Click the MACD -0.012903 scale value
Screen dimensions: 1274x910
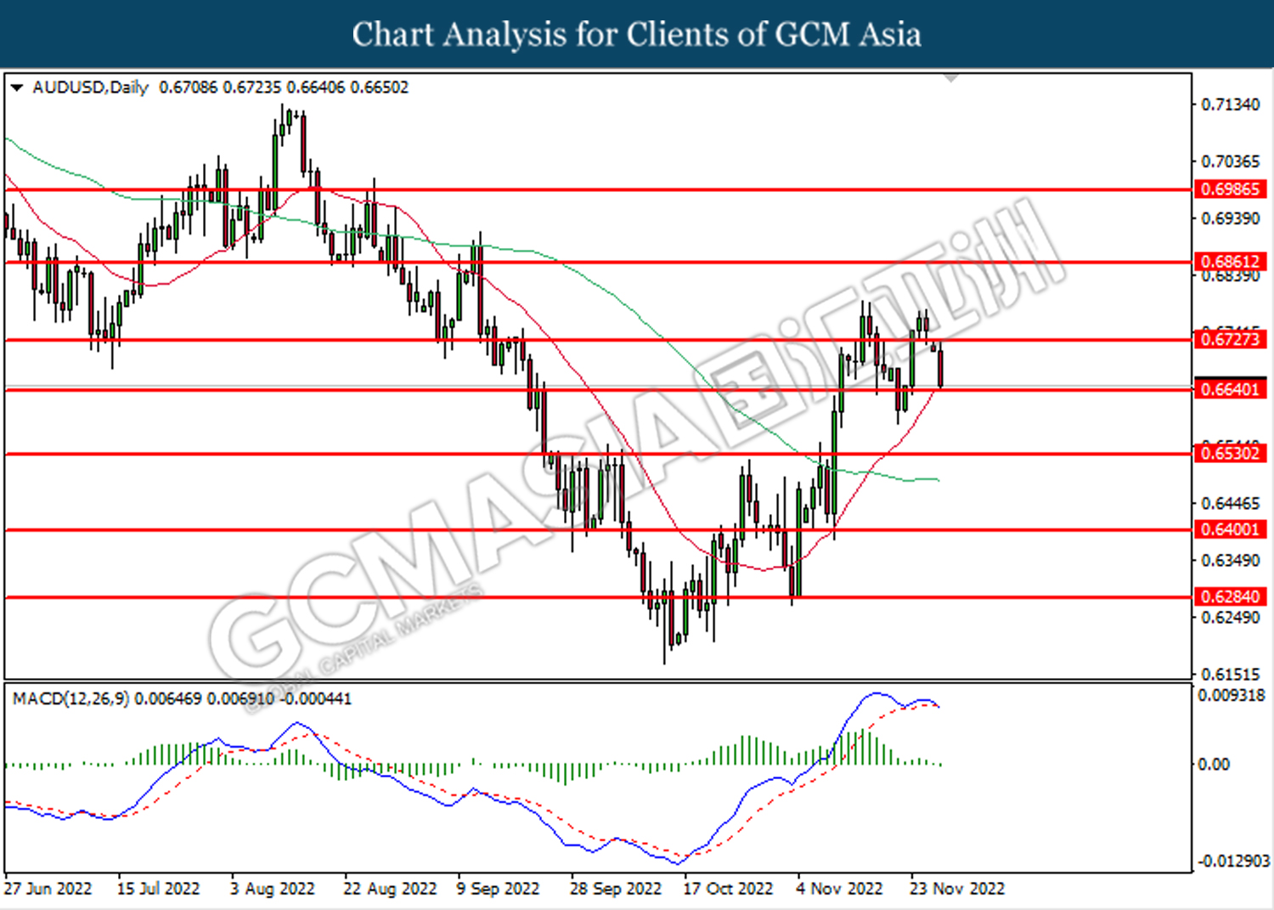[1234, 862]
